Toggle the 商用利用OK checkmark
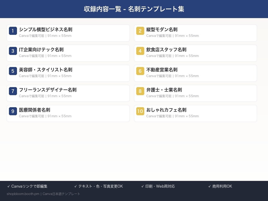Screen dimensions: 268x201 pyautogui.click(x=209, y=186)
